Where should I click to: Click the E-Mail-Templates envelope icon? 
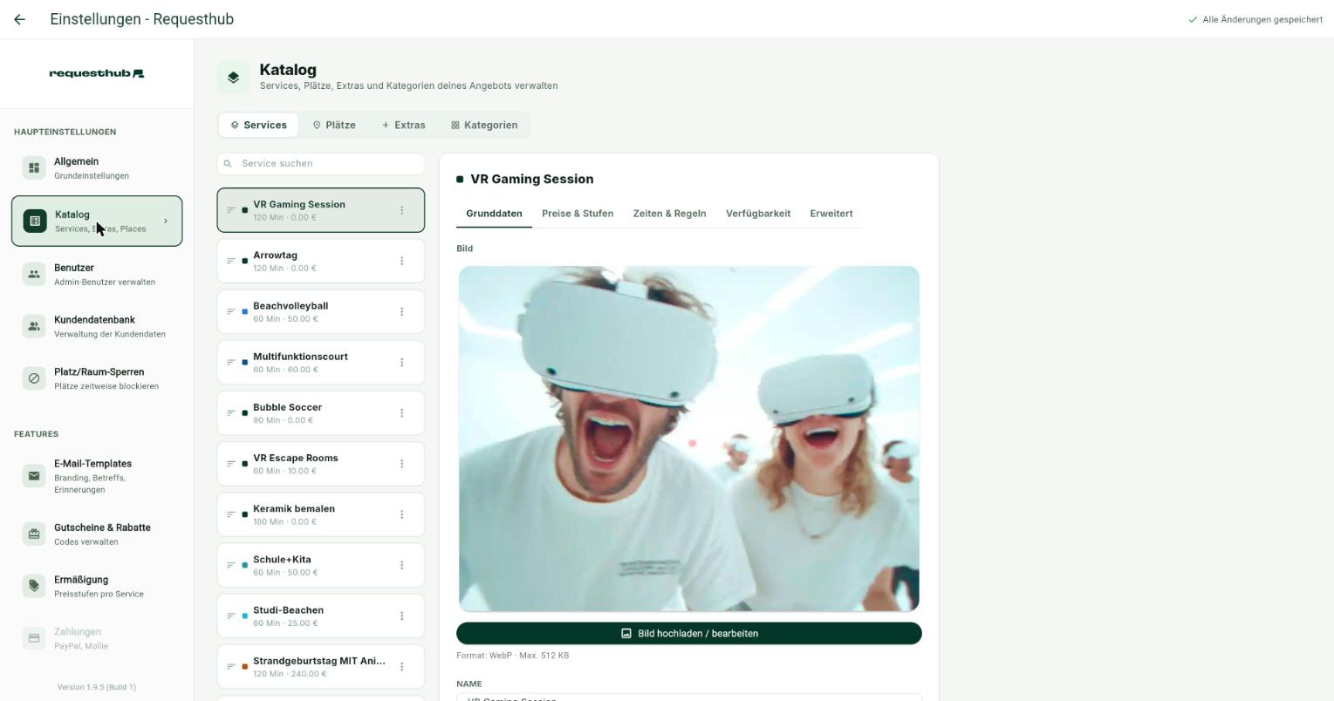click(34, 476)
